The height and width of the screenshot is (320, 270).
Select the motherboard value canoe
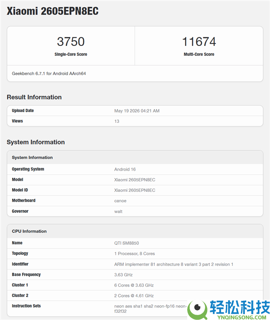(120, 201)
